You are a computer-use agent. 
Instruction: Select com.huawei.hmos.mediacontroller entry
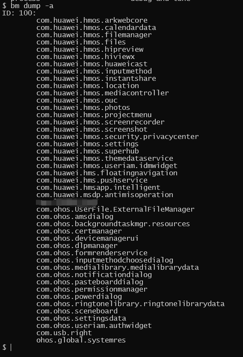[x=103, y=93]
